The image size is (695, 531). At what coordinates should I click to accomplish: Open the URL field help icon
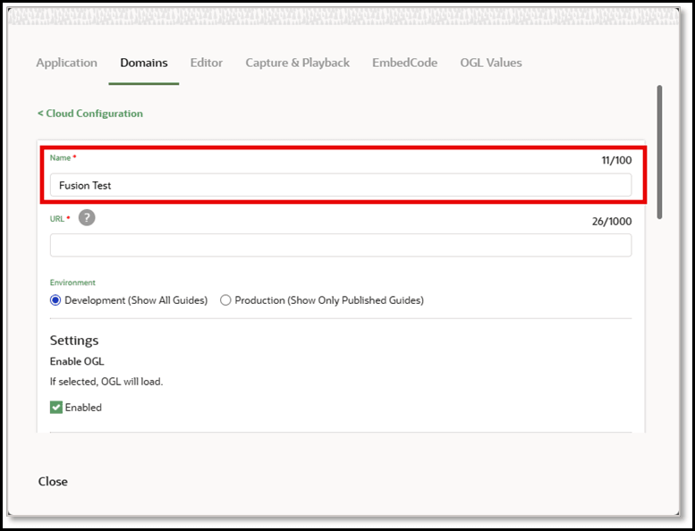point(87,218)
